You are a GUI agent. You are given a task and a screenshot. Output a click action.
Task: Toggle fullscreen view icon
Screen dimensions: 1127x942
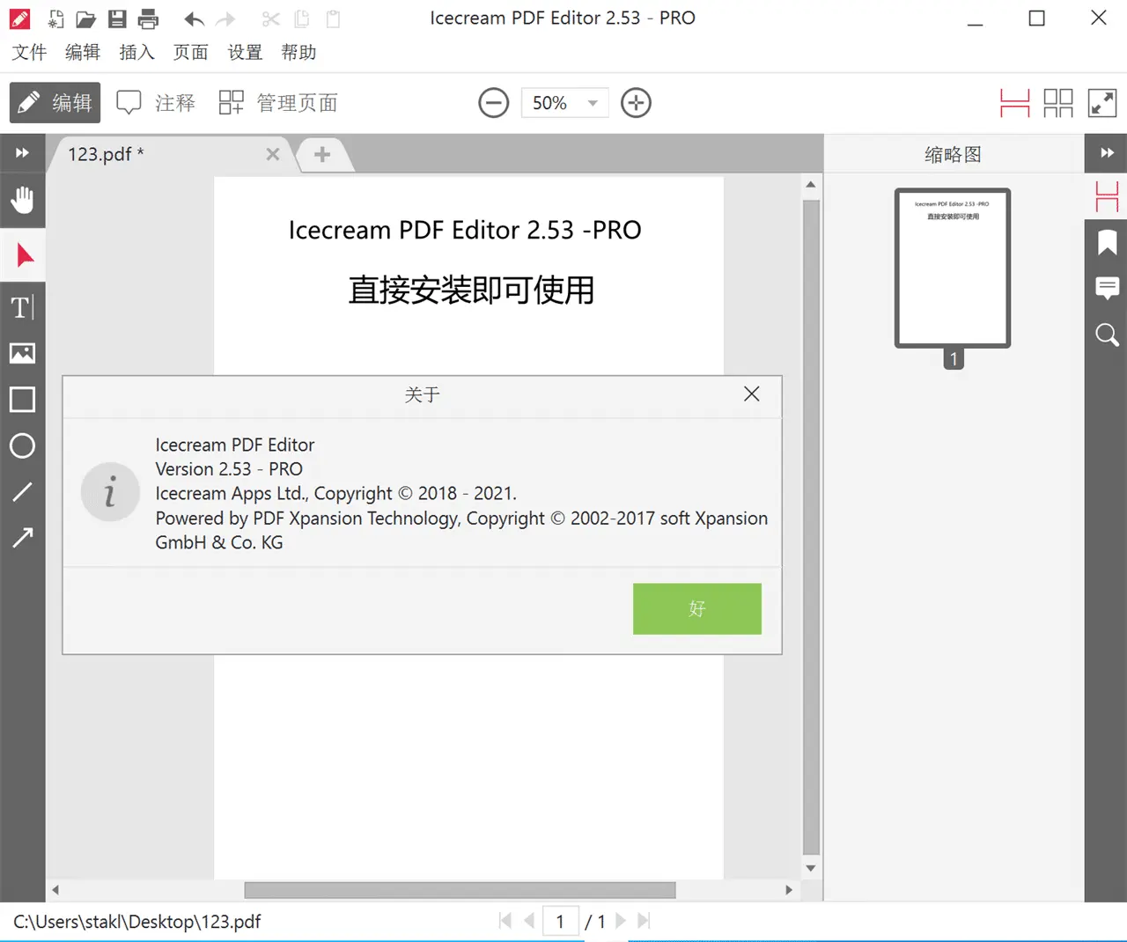(1102, 103)
